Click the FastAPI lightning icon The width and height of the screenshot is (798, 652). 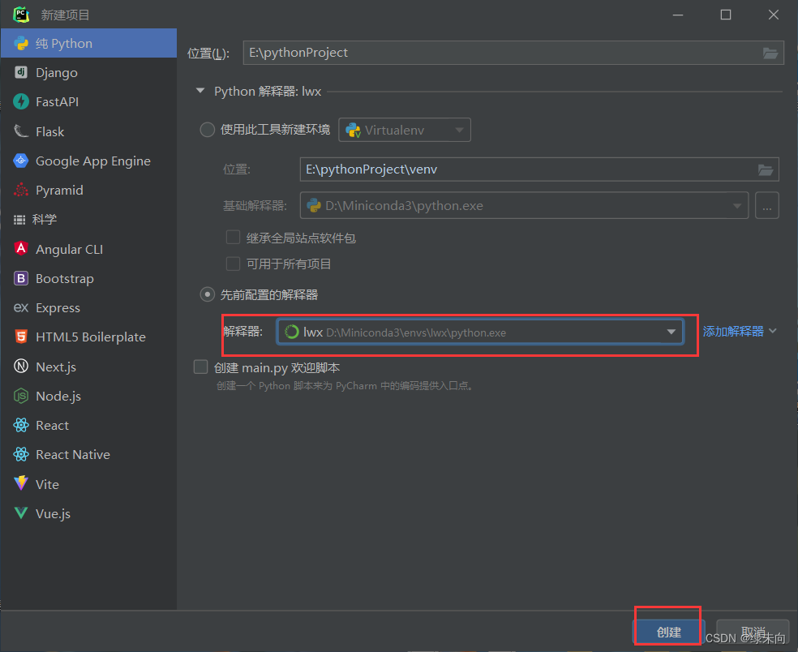pos(21,102)
